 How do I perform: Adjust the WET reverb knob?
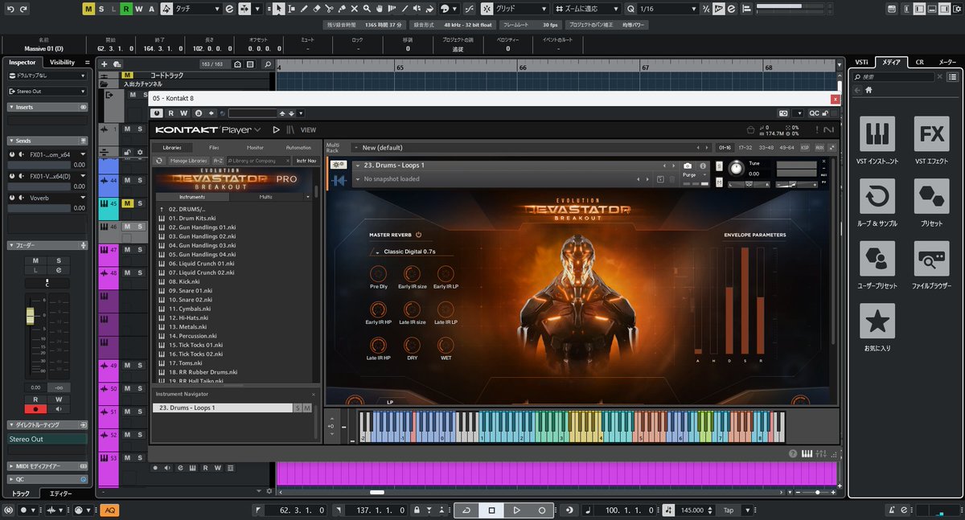[x=446, y=346]
